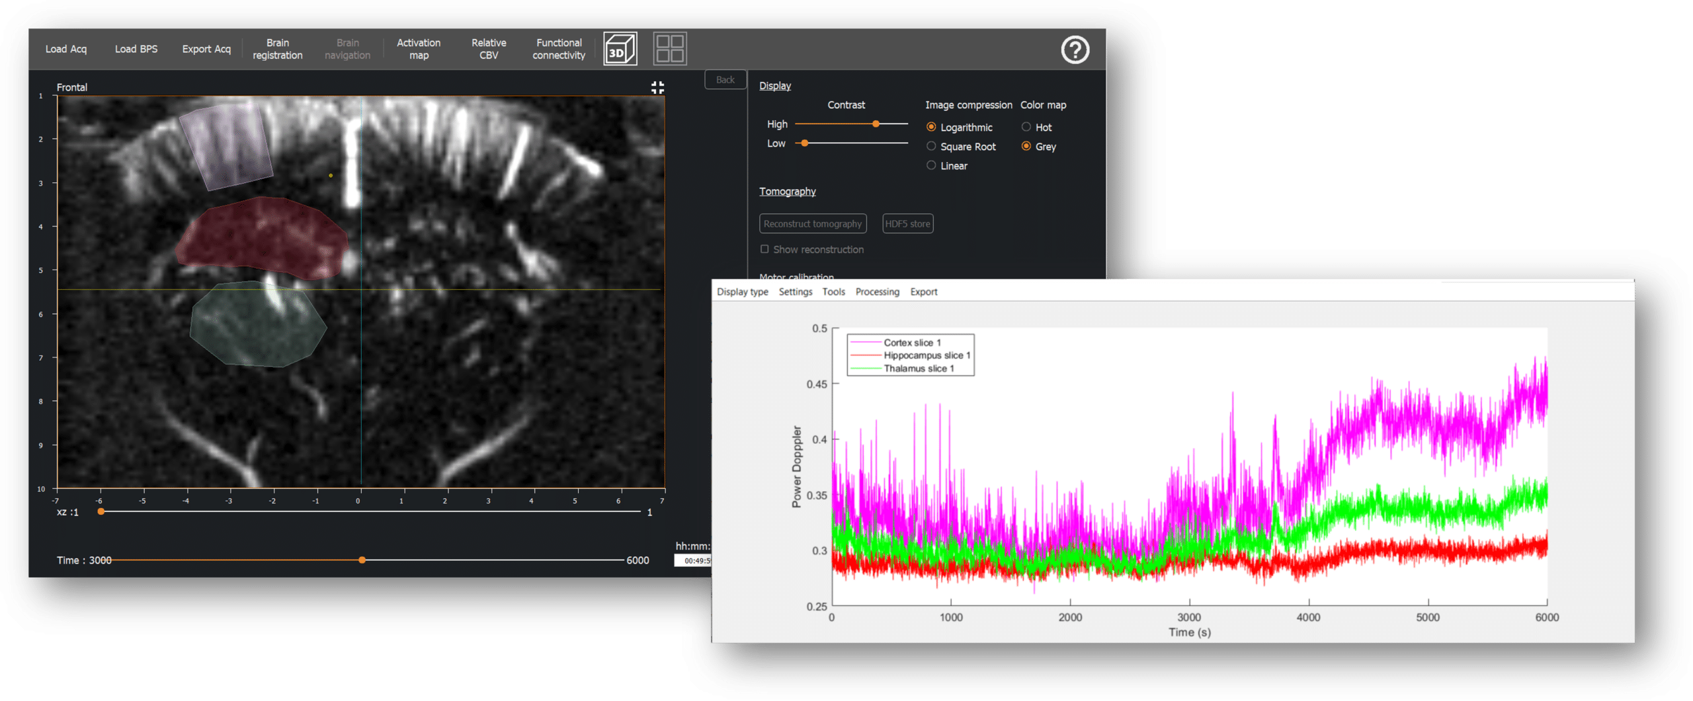
Task: Select Square Root image compression
Action: 931,146
